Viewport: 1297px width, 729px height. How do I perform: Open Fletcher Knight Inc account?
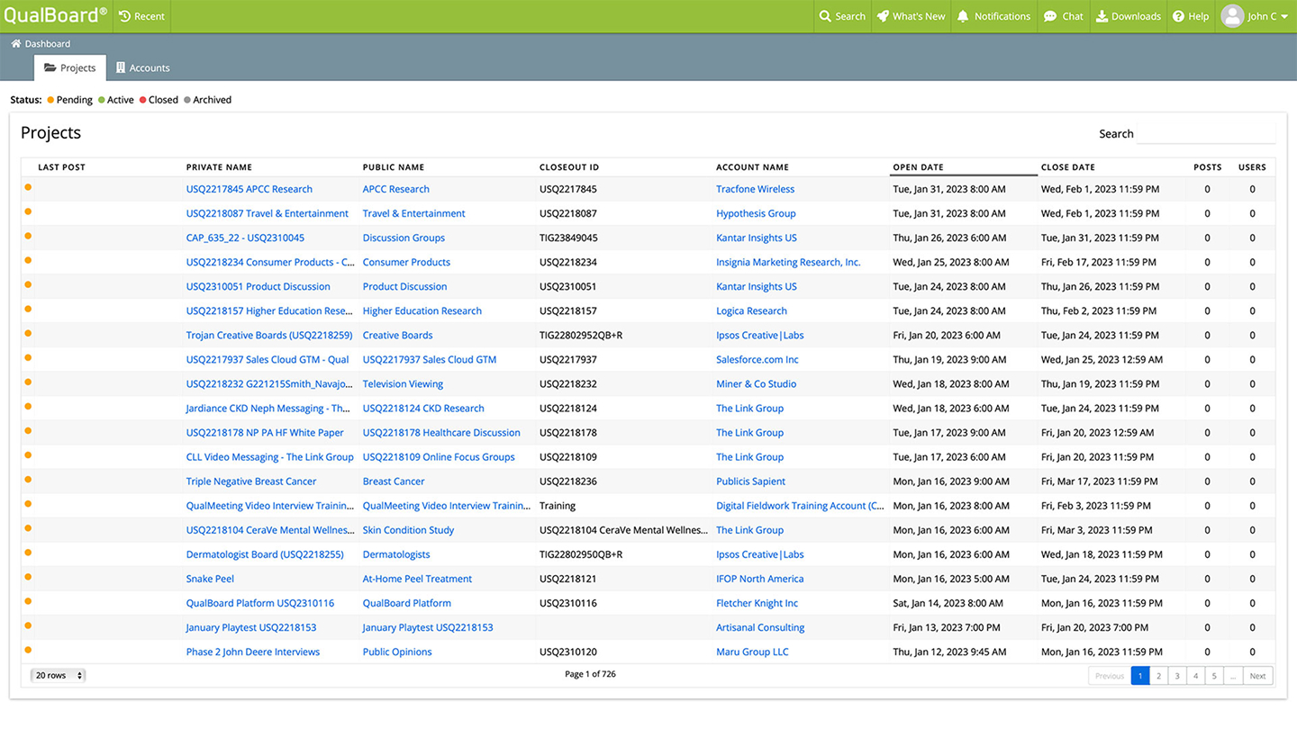pos(757,603)
